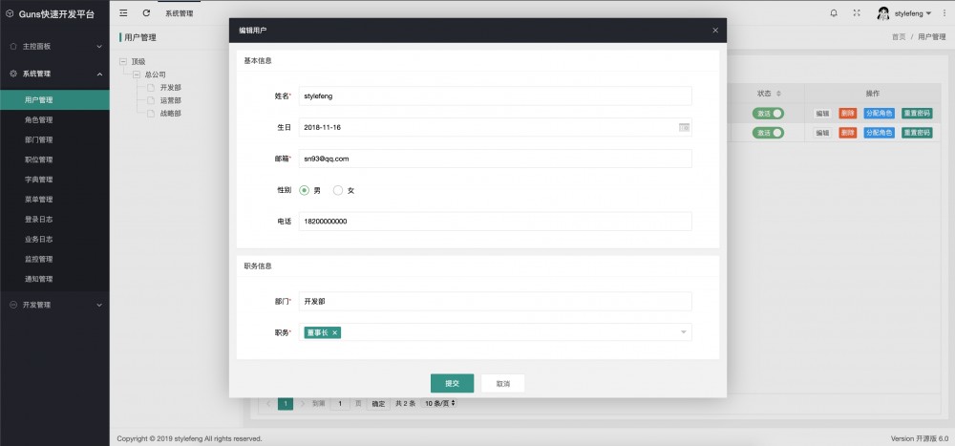
Task: Toggle first row 激活 switch
Action: tap(768, 114)
